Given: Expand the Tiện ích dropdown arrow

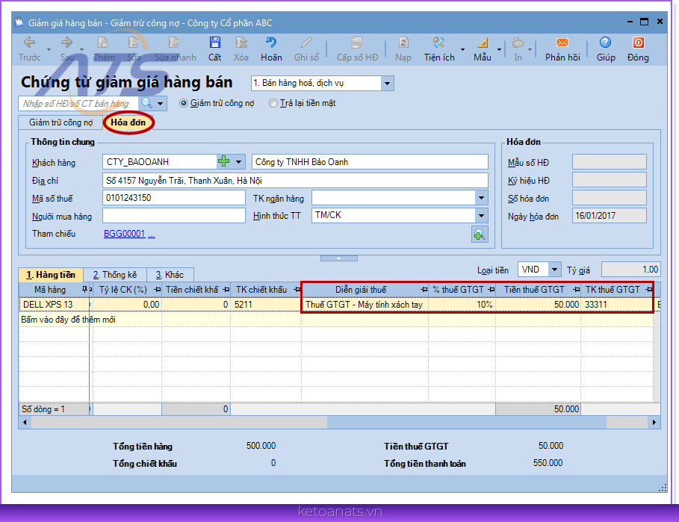Looking at the screenshot, I should point(462,49).
